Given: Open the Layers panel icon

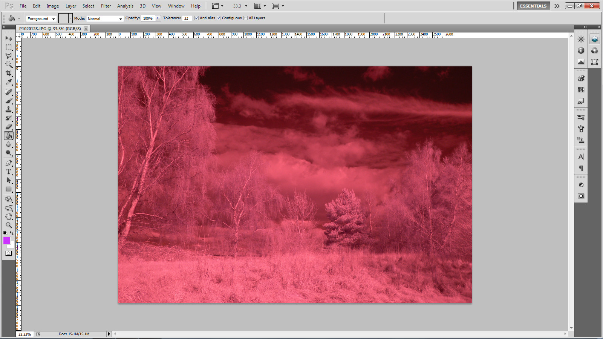Looking at the screenshot, I should pyautogui.click(x=594, y=39).
